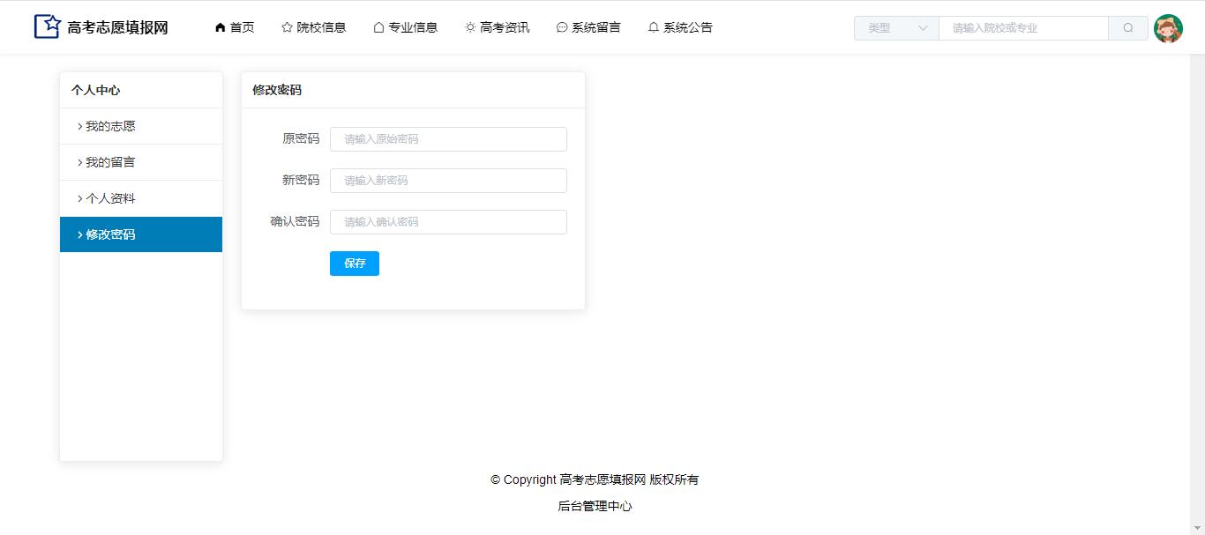Focus the 确认密码 input field
Viewport: 1205px width, 535px height.
(x=448, y=222)
